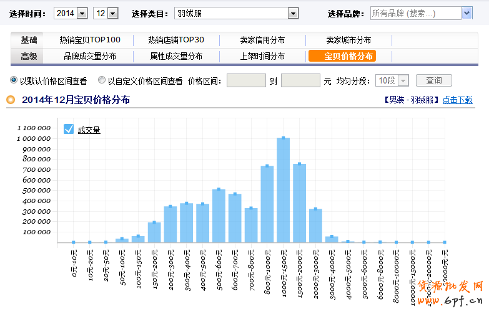
Task: Switch to 热销宝贝TOP100 tab
Action: pos(90,40)
